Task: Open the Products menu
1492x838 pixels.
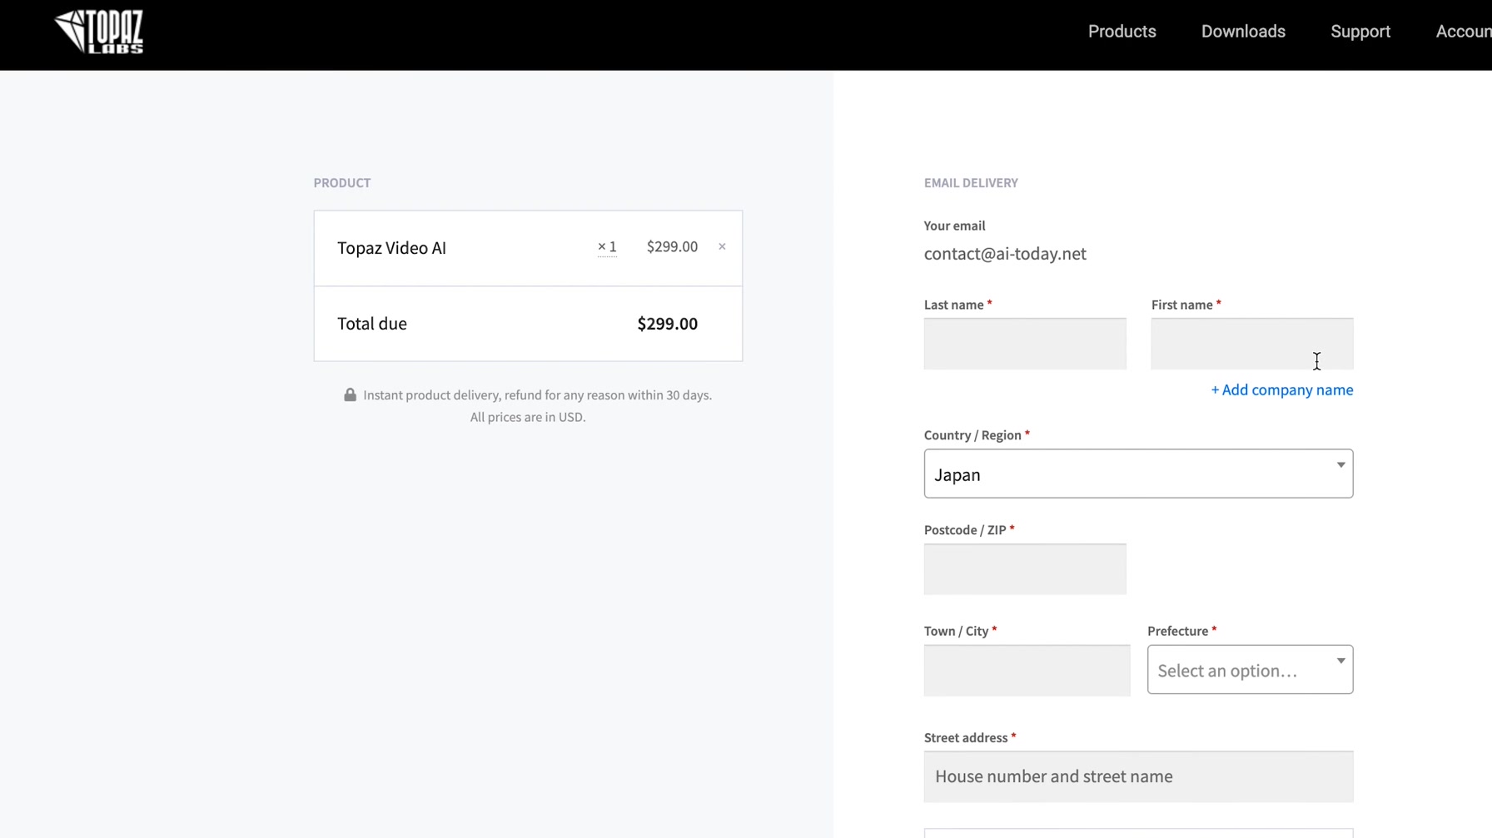Action: 1121,32
